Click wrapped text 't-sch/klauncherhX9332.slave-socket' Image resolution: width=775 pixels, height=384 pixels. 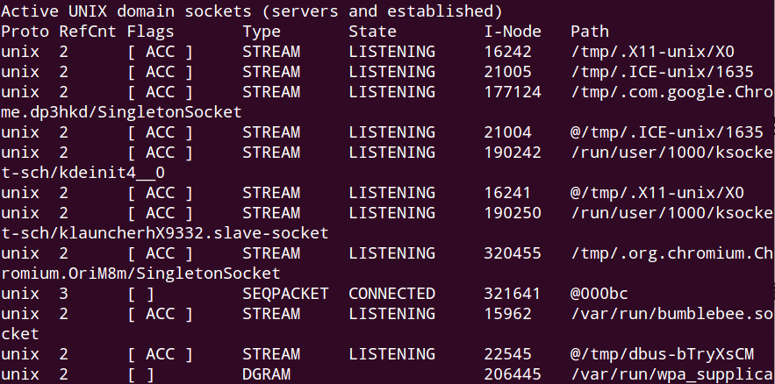click(165, 233)
